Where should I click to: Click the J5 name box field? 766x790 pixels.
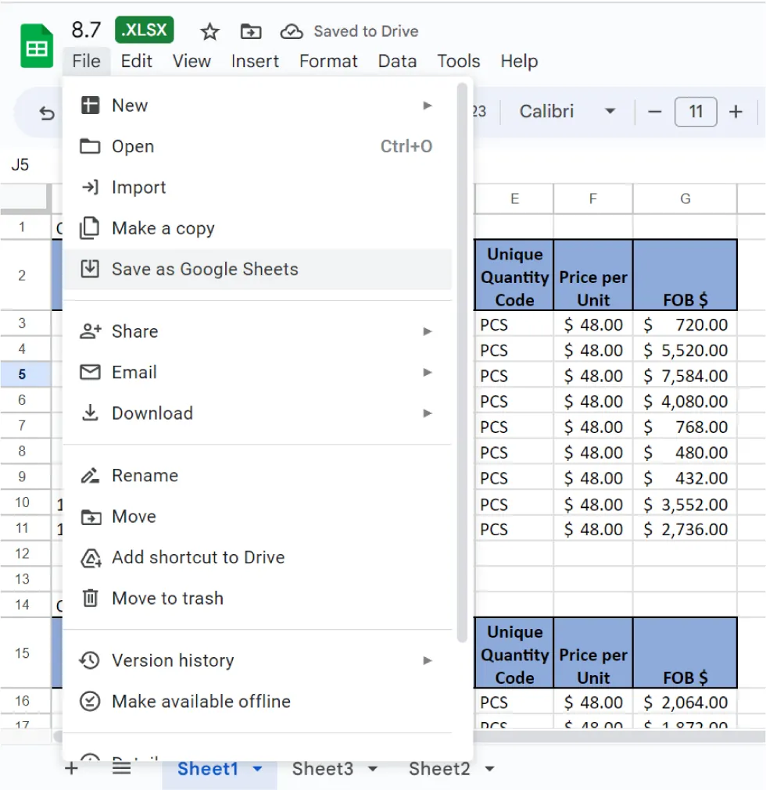pos(21,164)
